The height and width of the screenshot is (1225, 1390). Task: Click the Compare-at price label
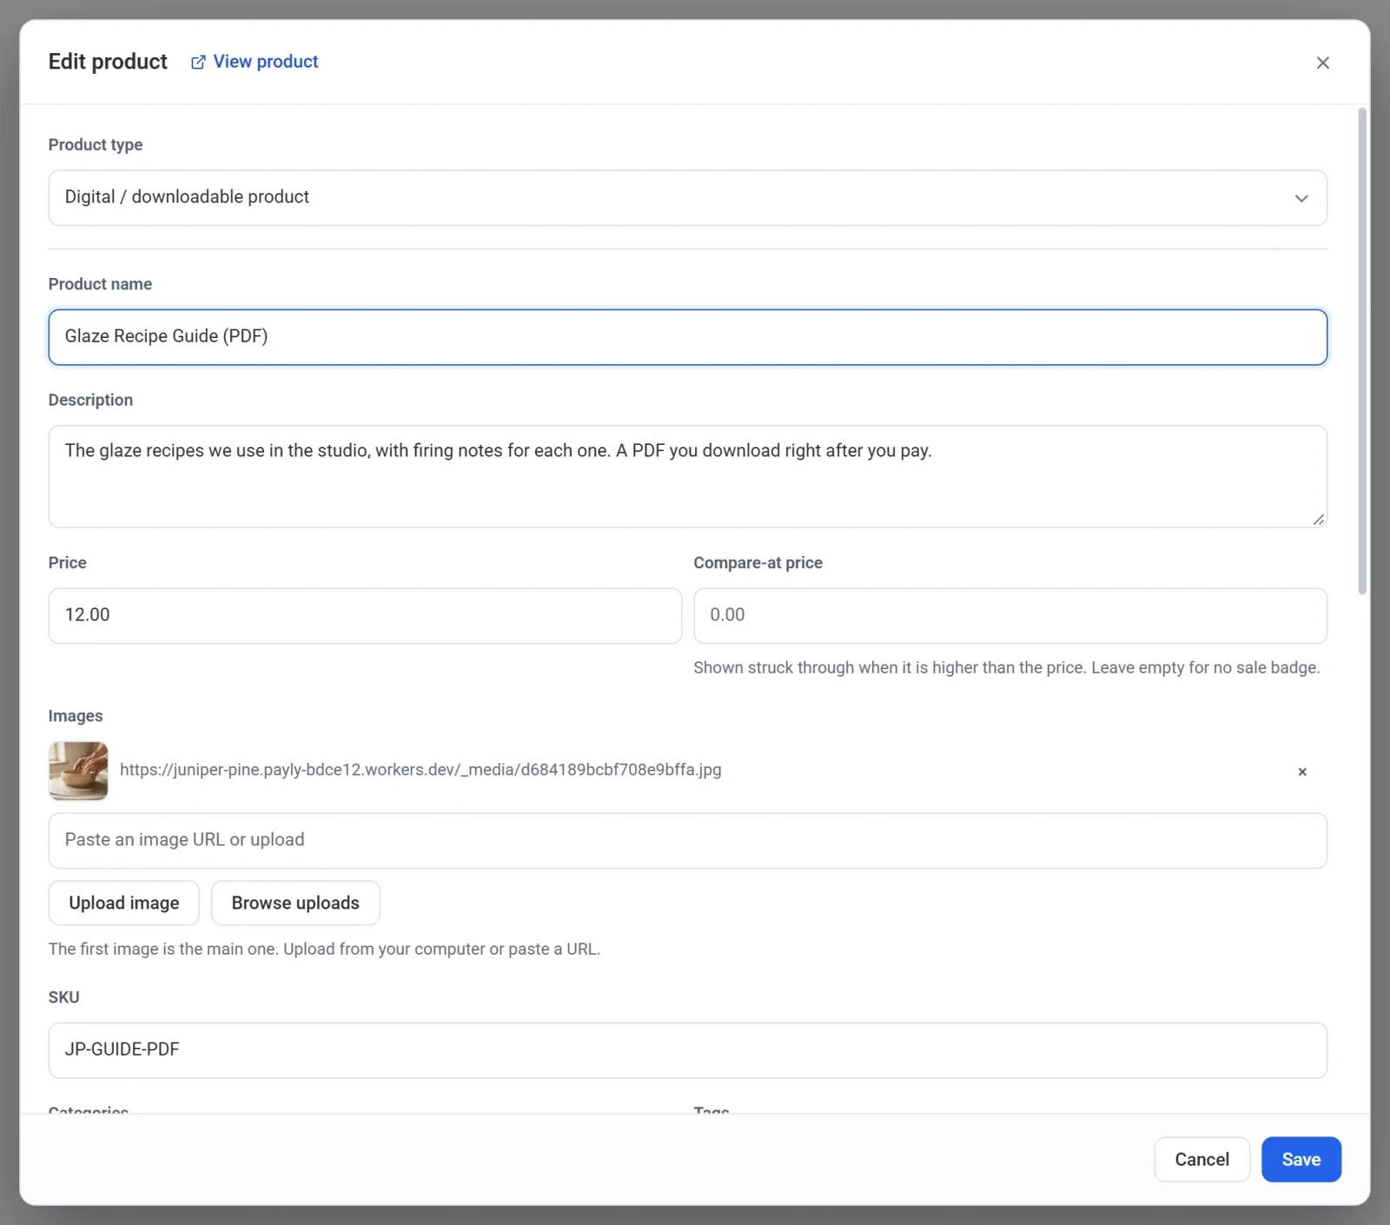pos(758,562)
